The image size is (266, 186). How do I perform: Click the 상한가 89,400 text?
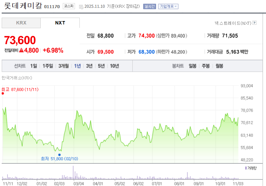[x=172, y=36]
